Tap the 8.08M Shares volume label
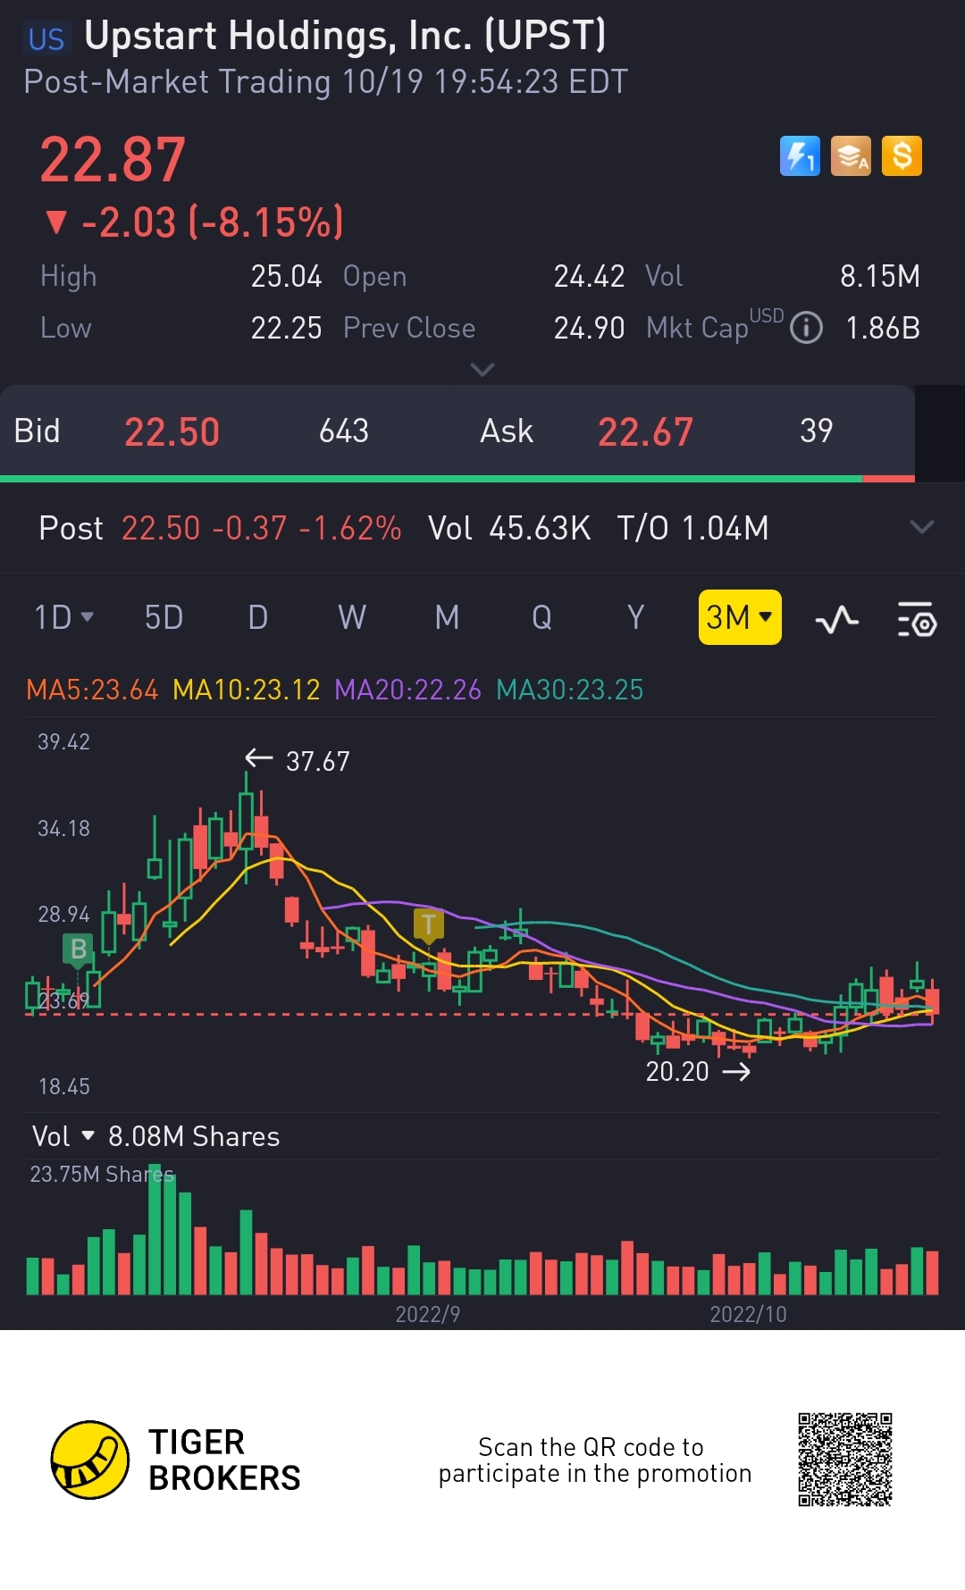Image resolution: width=965 pixels, height=1590 pixels. [194, 1136]
